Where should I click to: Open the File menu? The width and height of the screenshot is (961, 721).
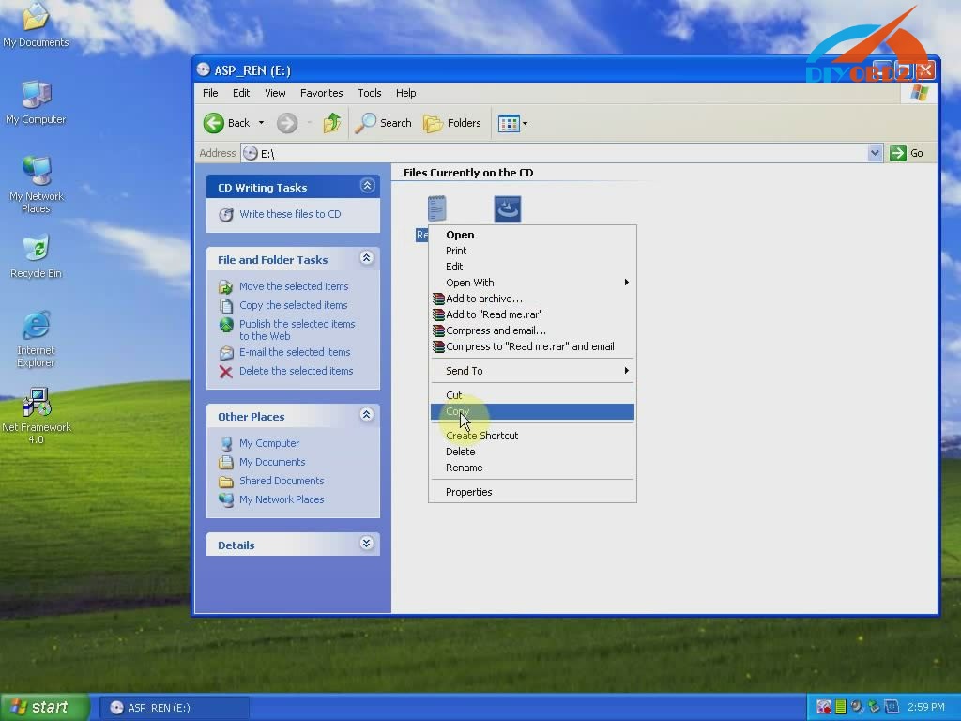point(210,93)
